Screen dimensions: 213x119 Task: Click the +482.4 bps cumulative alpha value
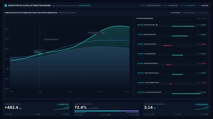pos(13,107)
